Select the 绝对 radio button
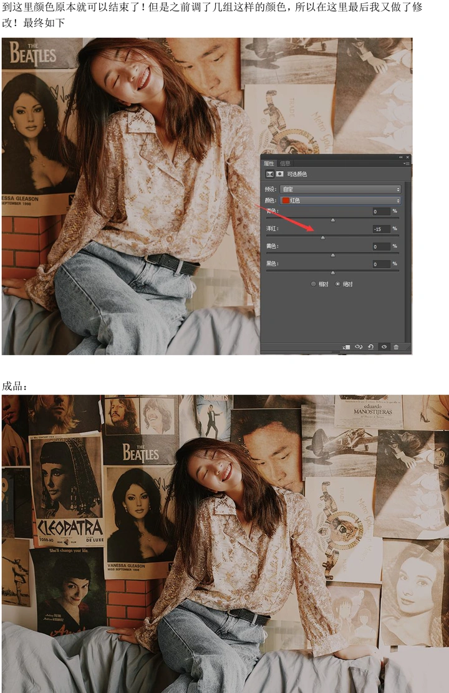Screen dimensions: 449x693 (337, 284)
